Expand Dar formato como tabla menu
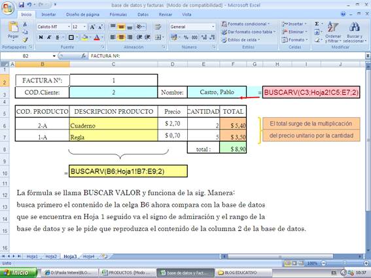 coord(248,31)
